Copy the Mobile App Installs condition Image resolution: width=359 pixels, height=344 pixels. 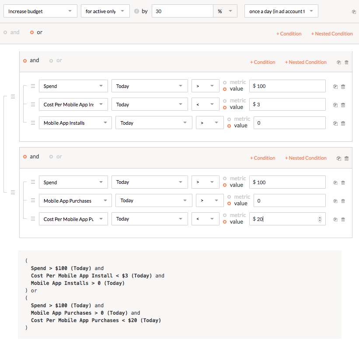pos(335,123)
